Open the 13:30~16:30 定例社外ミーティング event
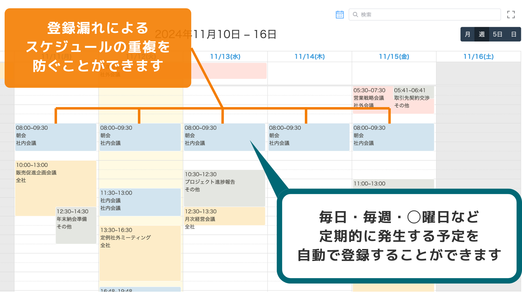The image size is (522, 293). tap(140, 253)
